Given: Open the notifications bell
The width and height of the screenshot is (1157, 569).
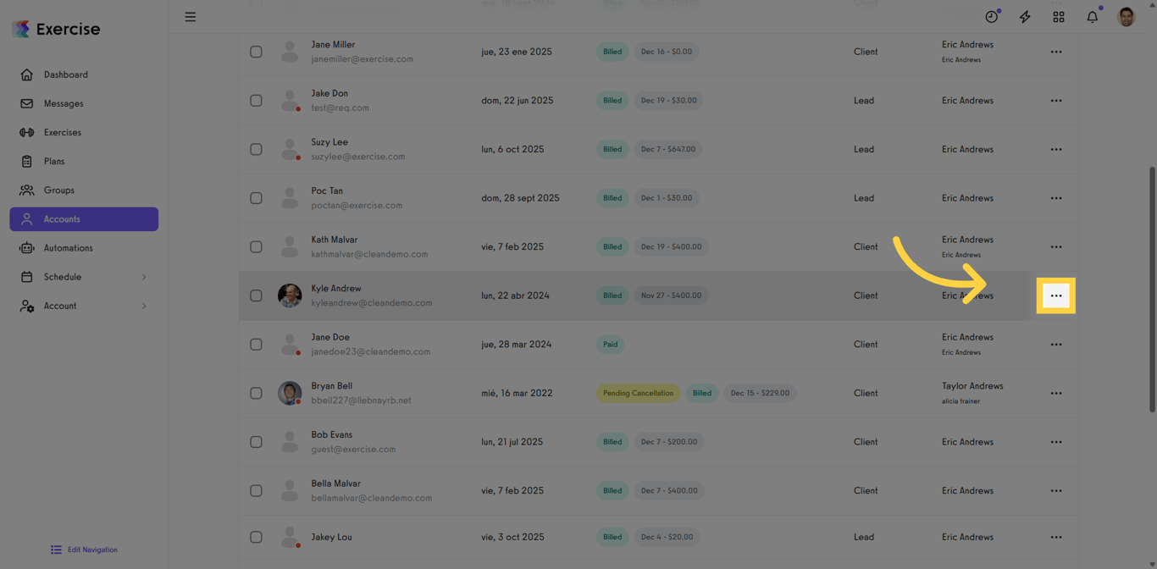Looking at the screenshot, I should point(1092,16).
